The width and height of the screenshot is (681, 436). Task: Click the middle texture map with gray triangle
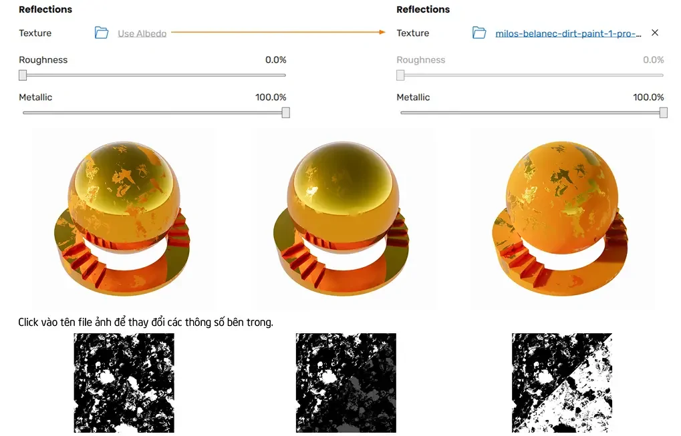(x=346, y=383)
